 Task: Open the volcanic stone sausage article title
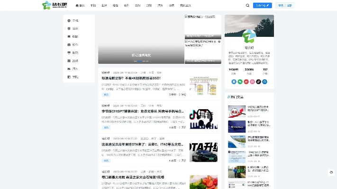click(133, 177)
